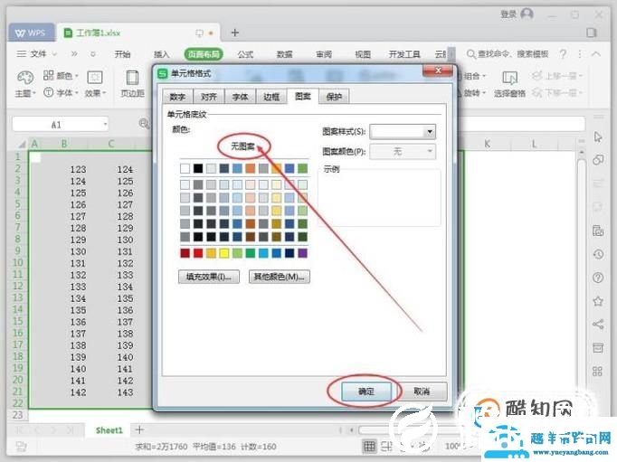The width and height of the screenshot is (617, 462).
Task: Click the zoom magnifier icon near formula bar
Action: coord(144,124)
